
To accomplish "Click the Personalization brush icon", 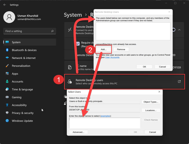I will pyautogui.click(x=7, y=66).
